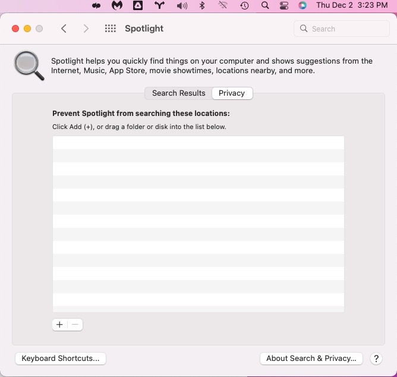This screenshot has height=377, width=397.
Task: Go back to previous preferences pane
Action: (64, 29)
